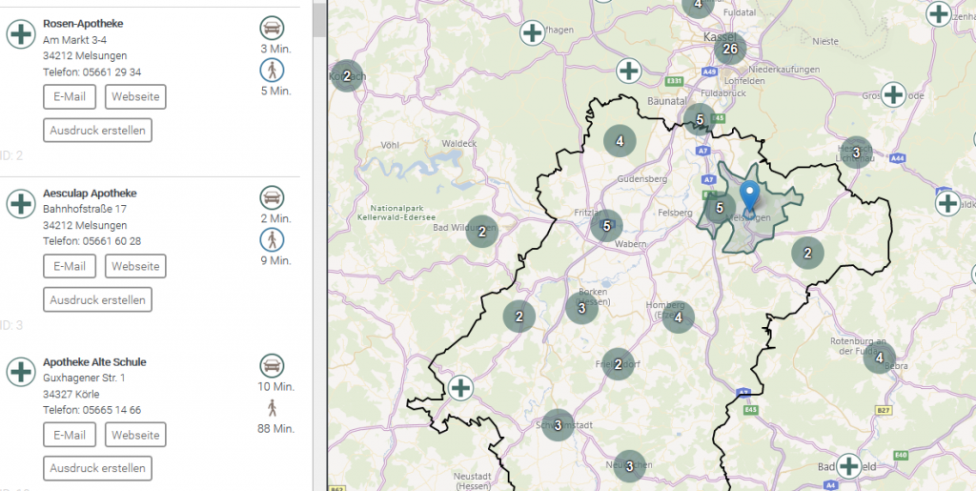Open Webseite of Apotheke Alte Schule
Image resolution: width=976 pixels, height=491 pixels.
click(x=135, y=435)
